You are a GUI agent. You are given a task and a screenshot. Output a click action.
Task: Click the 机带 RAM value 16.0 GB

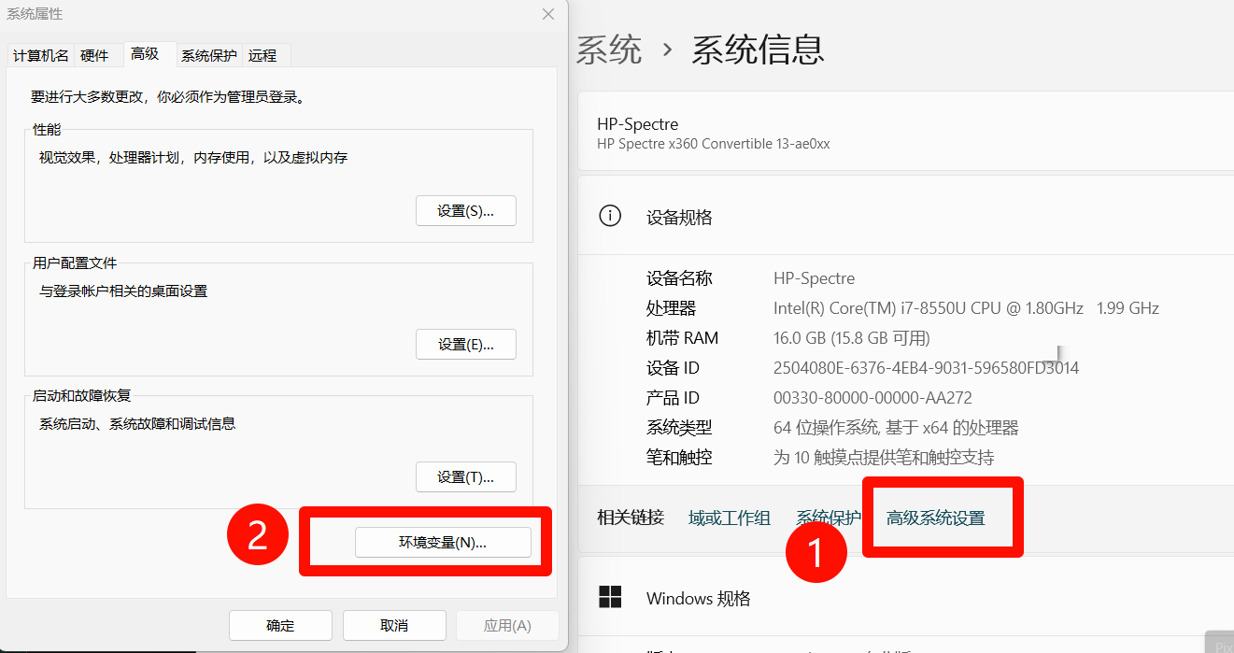pos(852,338)
